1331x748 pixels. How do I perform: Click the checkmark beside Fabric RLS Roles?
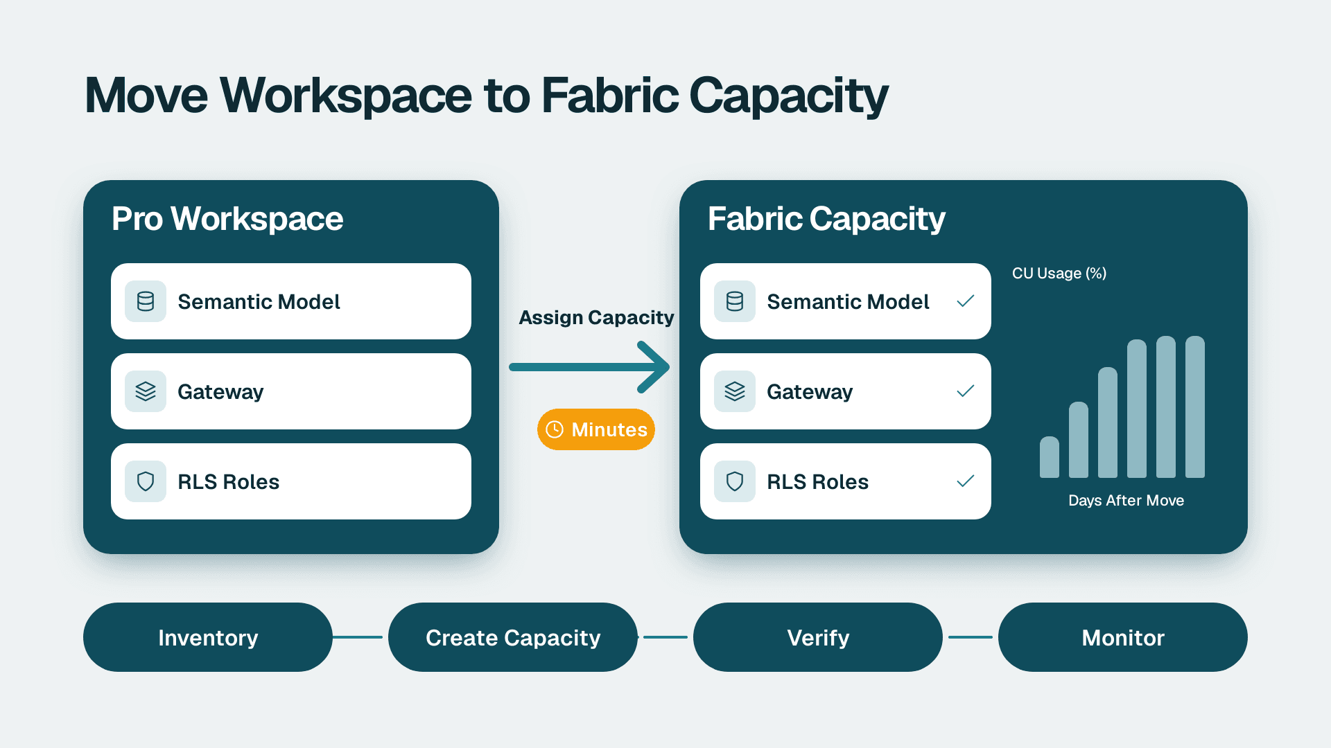coord(966,481)
